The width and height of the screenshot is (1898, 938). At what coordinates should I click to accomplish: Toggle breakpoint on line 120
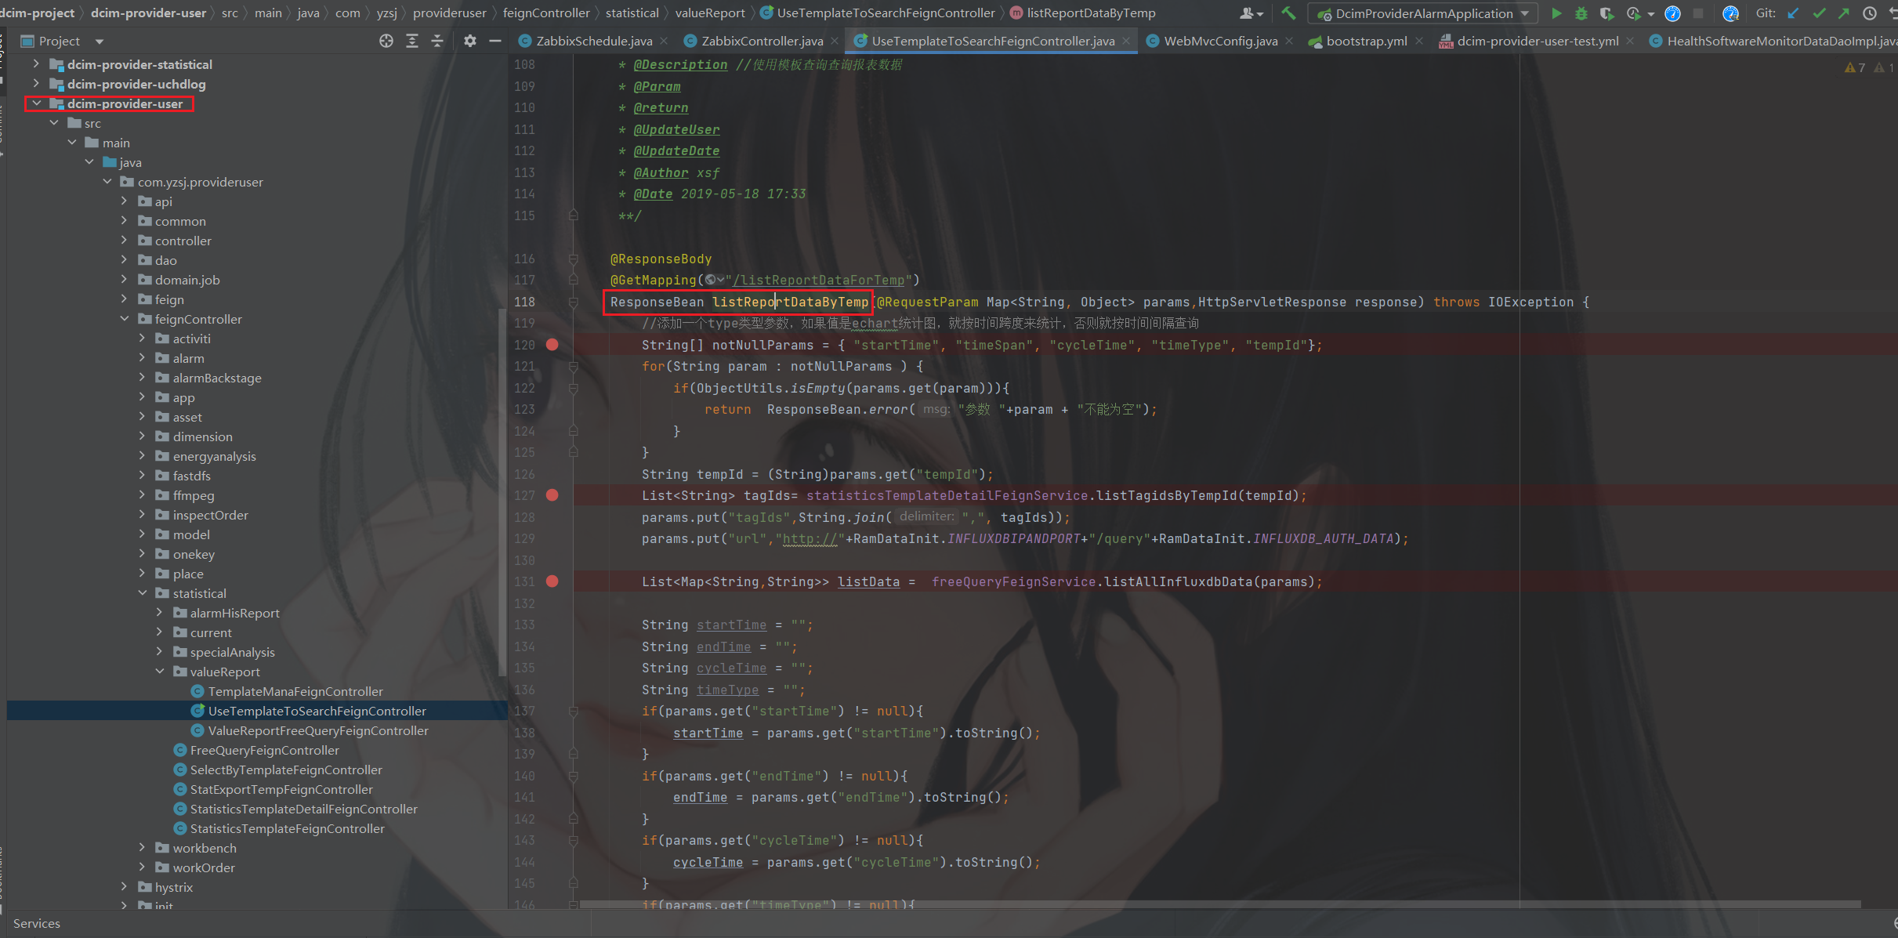point(552,345)
